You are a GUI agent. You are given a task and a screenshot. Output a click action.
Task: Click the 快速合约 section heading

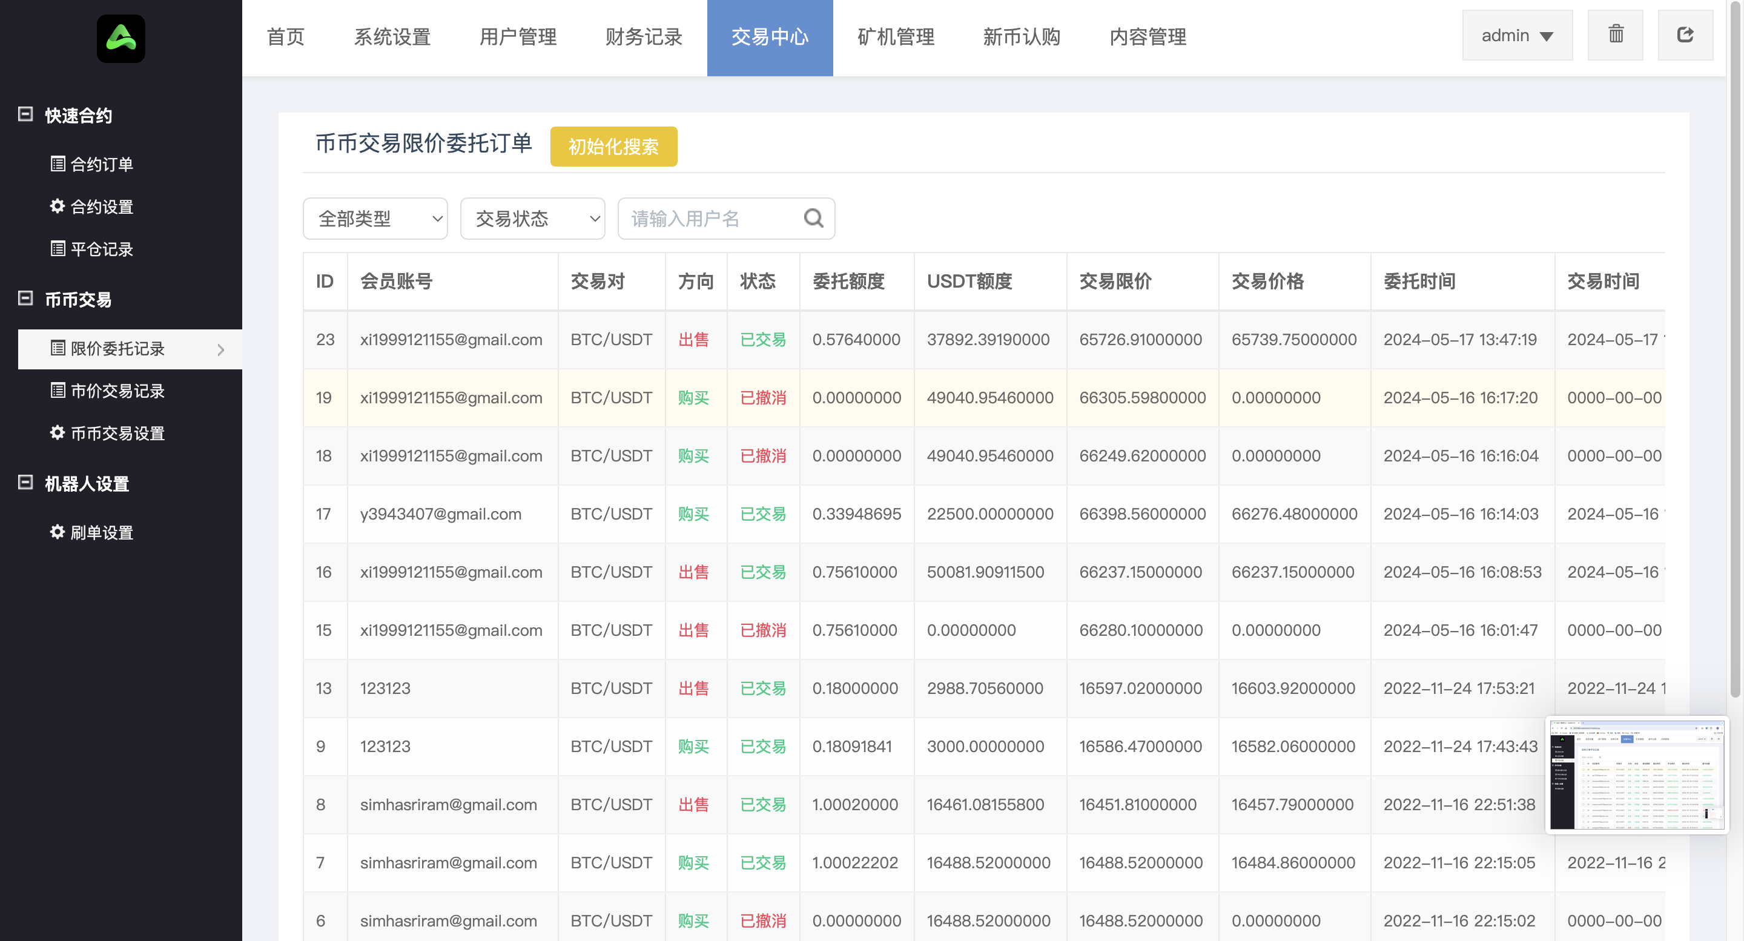[78, 116]
